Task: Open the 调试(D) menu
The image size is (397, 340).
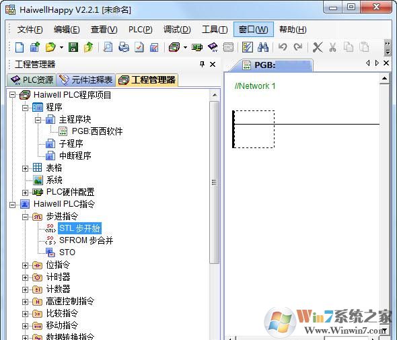Action: [177, 30]
